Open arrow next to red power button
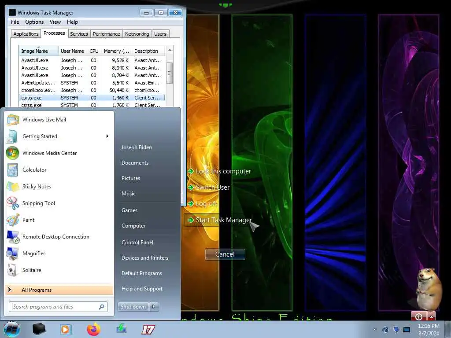Viewport: 451px width, 338px height. 431,316
